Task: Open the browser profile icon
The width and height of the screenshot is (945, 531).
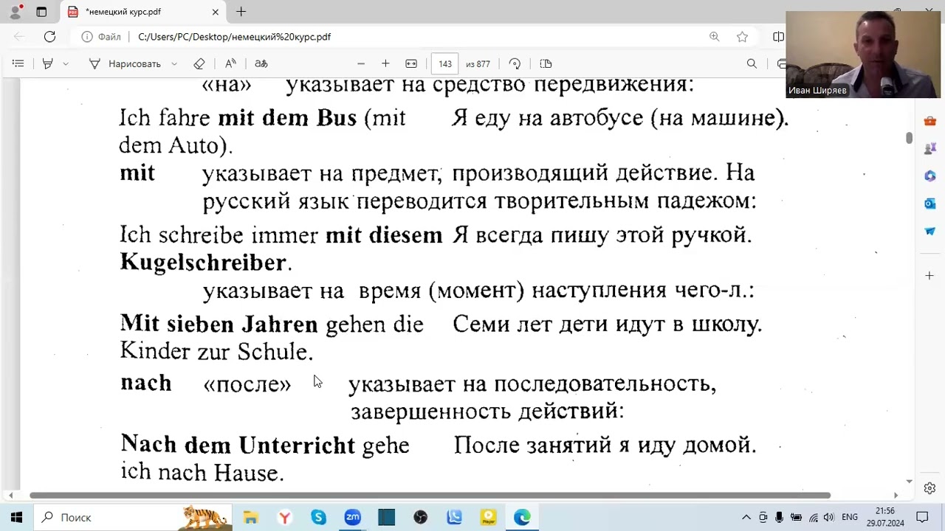Action: pyautogui.click(x=16, y=12)
